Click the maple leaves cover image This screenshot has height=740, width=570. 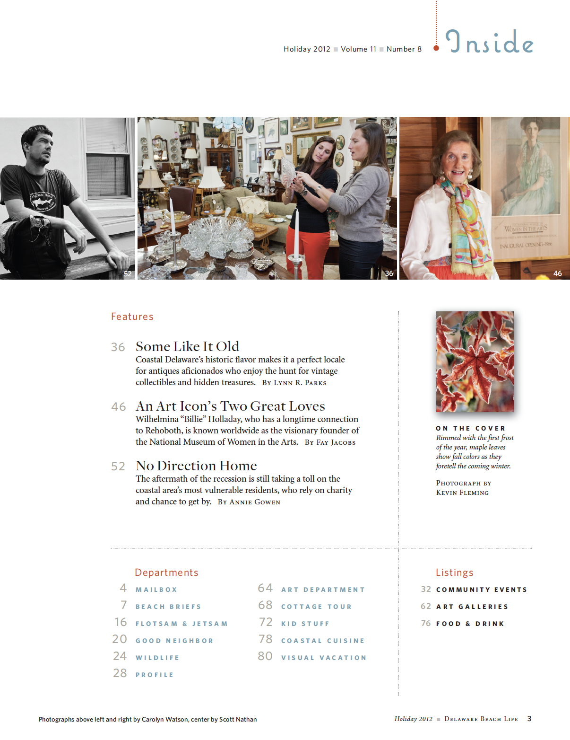(x=475, y=361)
